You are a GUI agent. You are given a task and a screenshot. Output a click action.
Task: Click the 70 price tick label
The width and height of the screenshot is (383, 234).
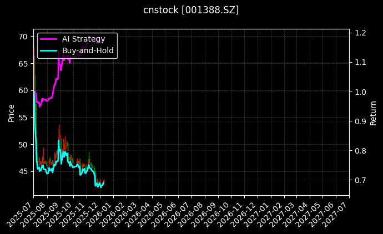click(x=23, y=37)
